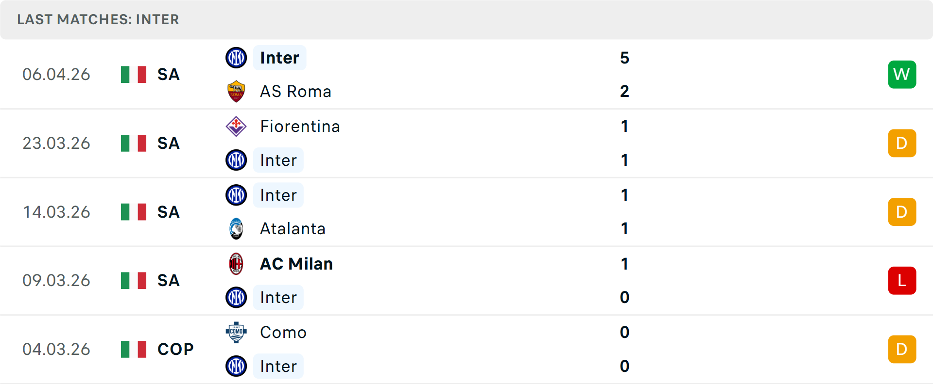933x384 pixels.
Task: Select the AS Roma club logo
Action: point(236,91)
